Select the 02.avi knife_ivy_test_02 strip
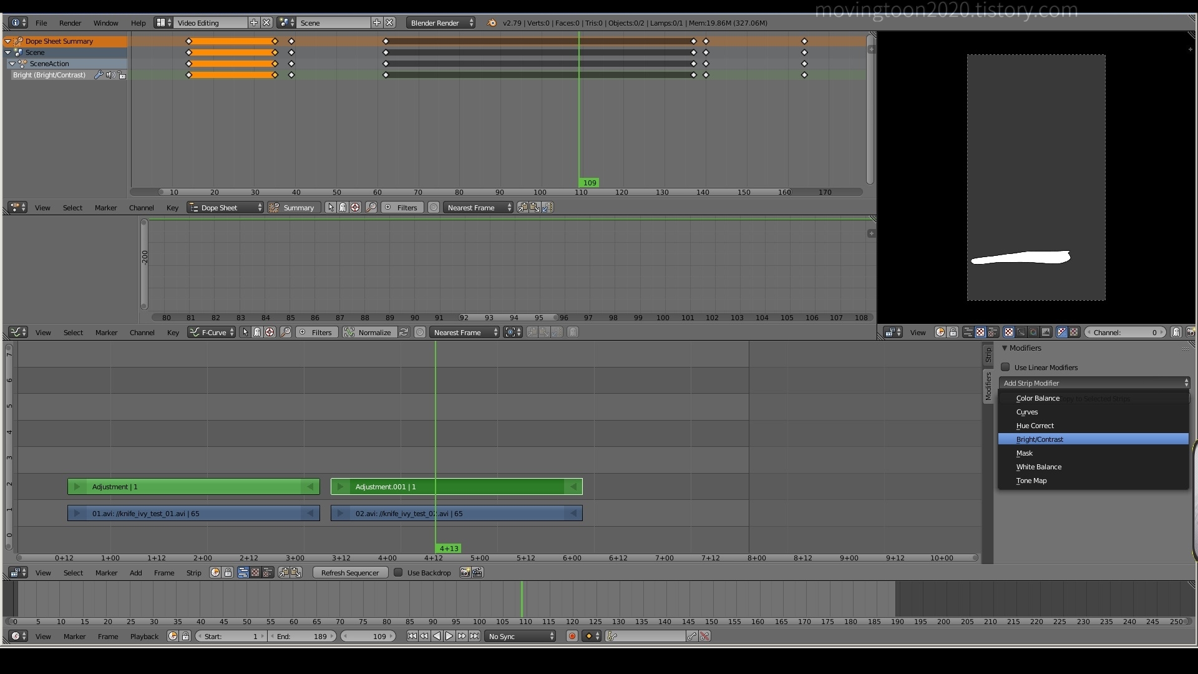 [x=456, y=514]
